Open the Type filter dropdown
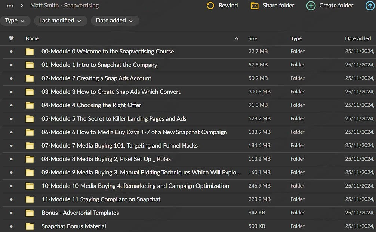 point(15,21)
